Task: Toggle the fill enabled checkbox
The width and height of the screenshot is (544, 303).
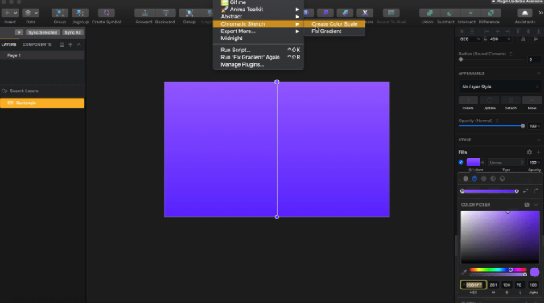Action: 461,162
